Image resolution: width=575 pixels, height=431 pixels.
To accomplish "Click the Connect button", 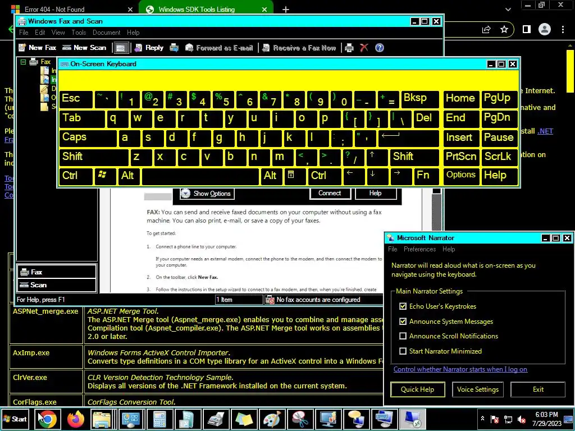I will click(330, 193).
